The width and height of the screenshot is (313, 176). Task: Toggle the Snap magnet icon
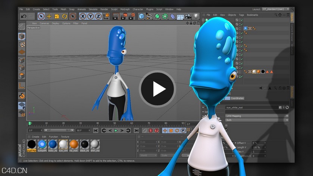(22, 96)
